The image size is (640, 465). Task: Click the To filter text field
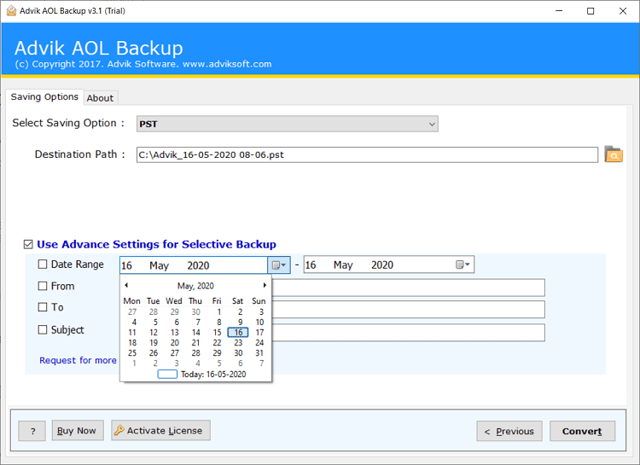point(408,310)
